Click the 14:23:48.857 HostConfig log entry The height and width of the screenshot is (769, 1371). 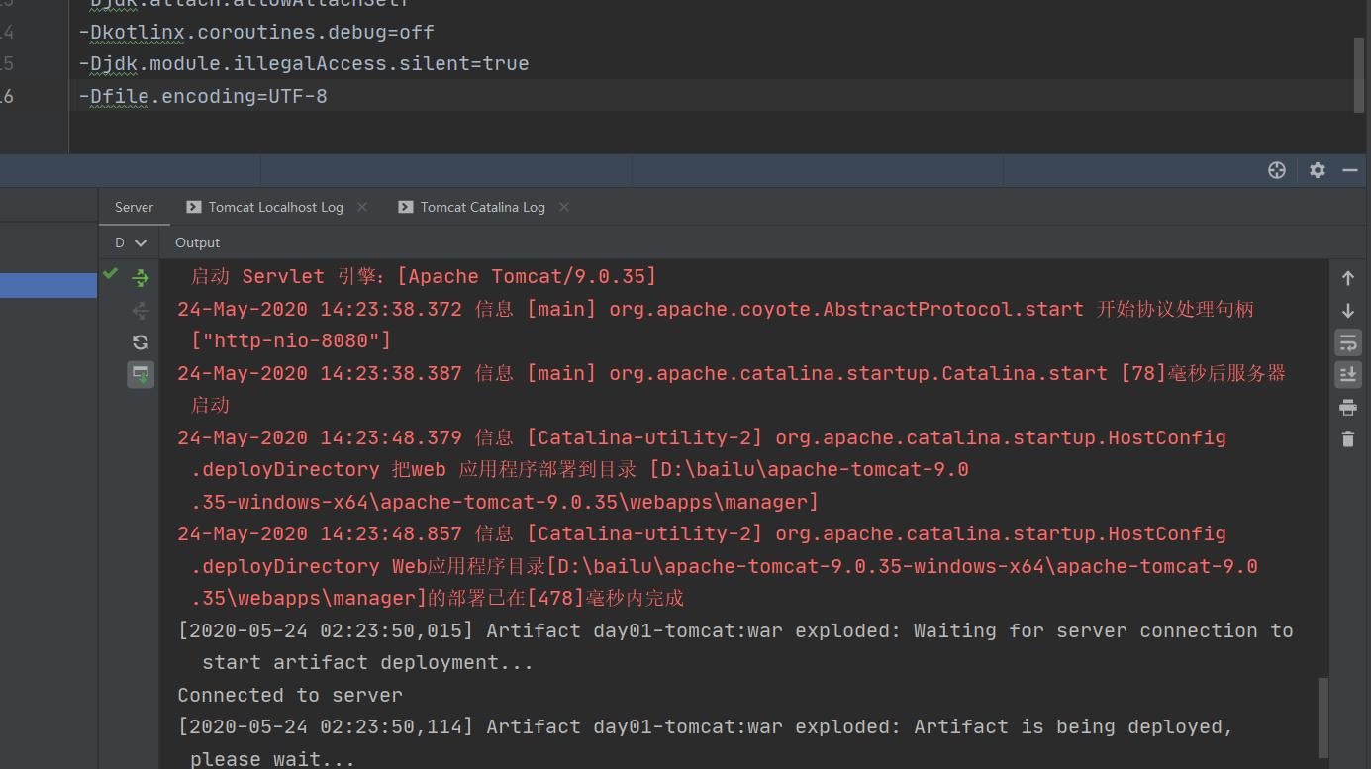click(x=718, y=566)
